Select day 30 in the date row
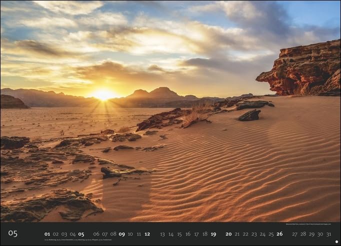 click(320, 234)
